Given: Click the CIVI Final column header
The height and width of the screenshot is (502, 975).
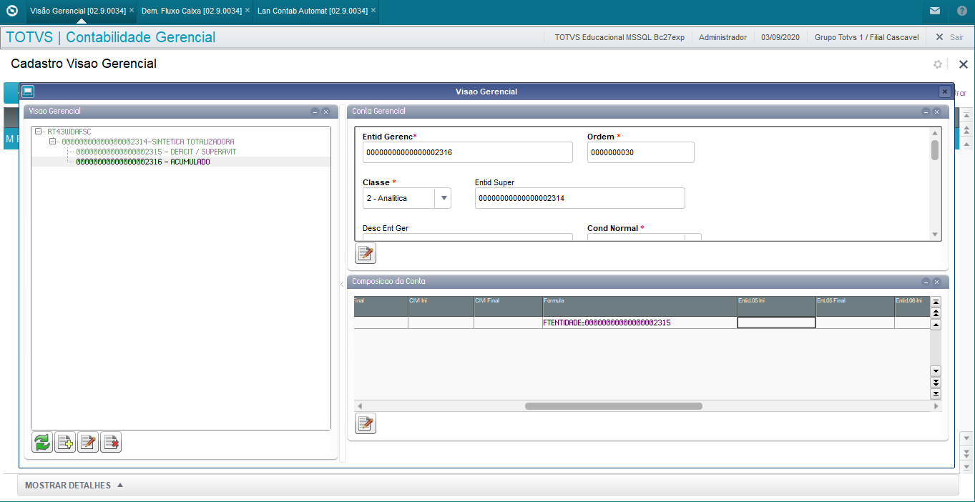Looking at the screenshot, I should 508,306.
